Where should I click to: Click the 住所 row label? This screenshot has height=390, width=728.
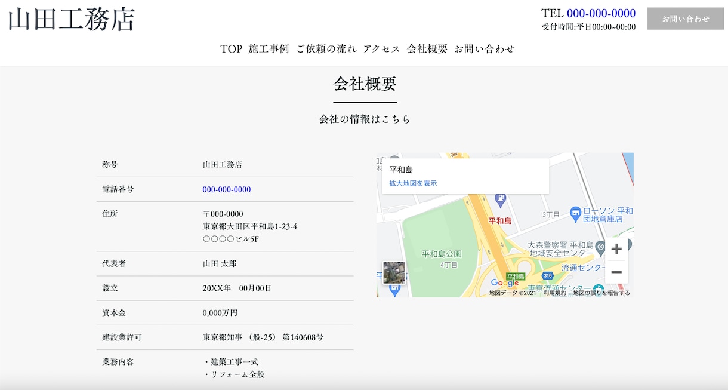pos(110,214)
